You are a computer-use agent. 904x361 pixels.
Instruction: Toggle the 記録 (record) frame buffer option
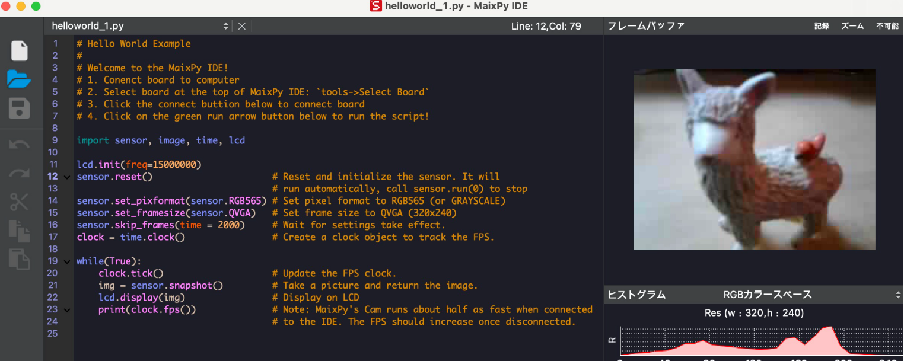point(822,26)
